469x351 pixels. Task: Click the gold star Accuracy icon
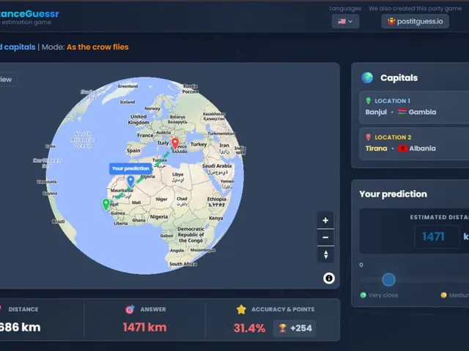[x=241, y=309]
